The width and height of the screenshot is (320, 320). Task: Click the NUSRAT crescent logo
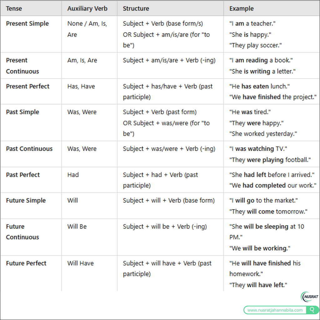point(309,297)
